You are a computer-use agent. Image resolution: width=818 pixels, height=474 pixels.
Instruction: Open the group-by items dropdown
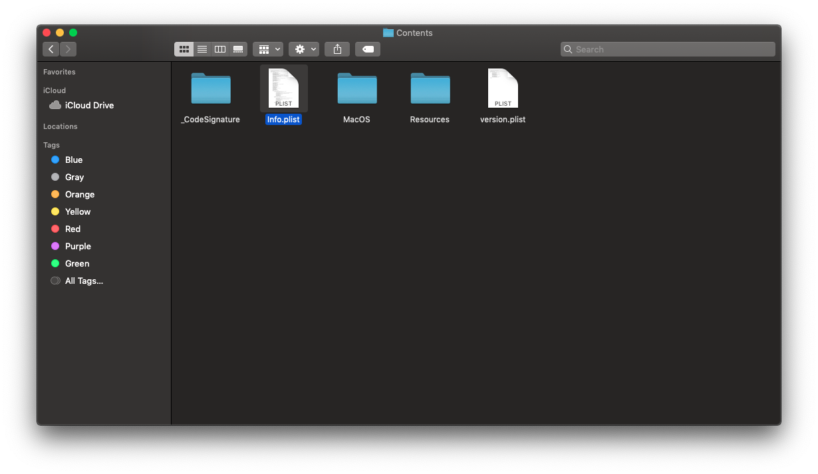coord(268,49)
